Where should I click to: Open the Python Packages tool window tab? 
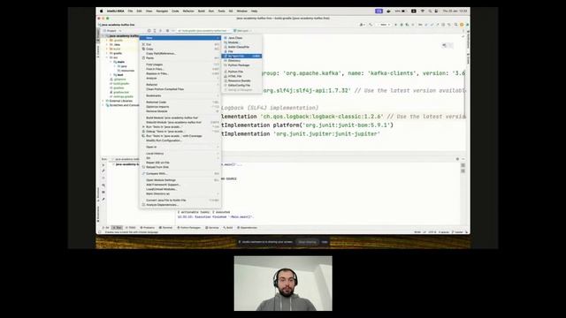click(x=188, y=228)
